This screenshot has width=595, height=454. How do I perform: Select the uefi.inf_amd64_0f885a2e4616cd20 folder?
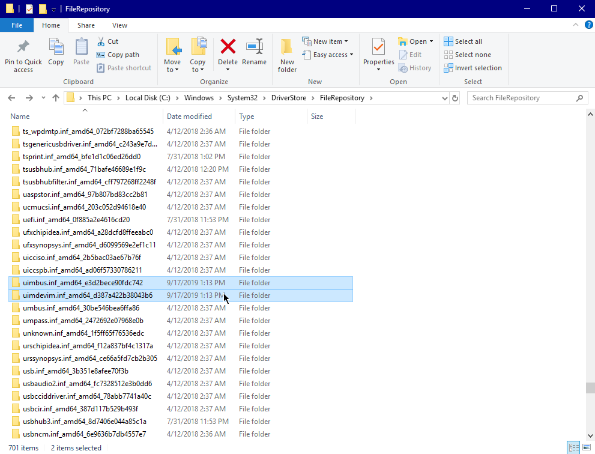click(181, 220)
